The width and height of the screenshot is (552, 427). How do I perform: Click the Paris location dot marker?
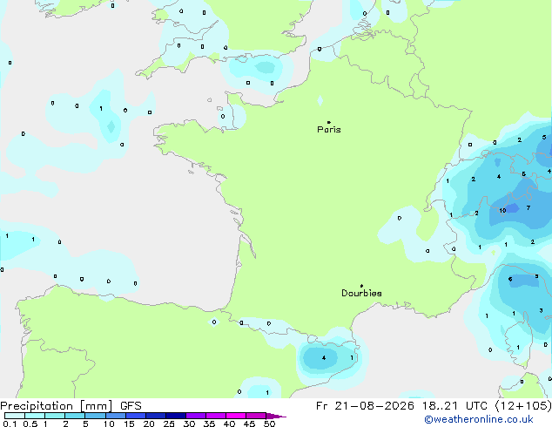(329, 122)
